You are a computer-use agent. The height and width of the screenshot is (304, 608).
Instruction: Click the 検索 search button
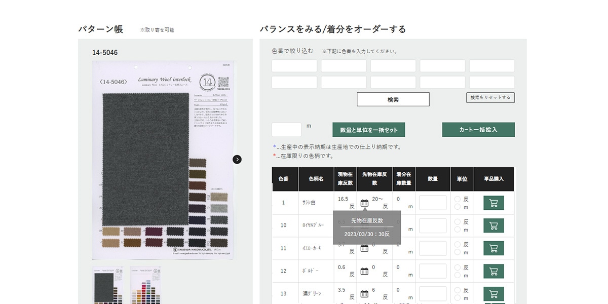(x=393, y=99)
